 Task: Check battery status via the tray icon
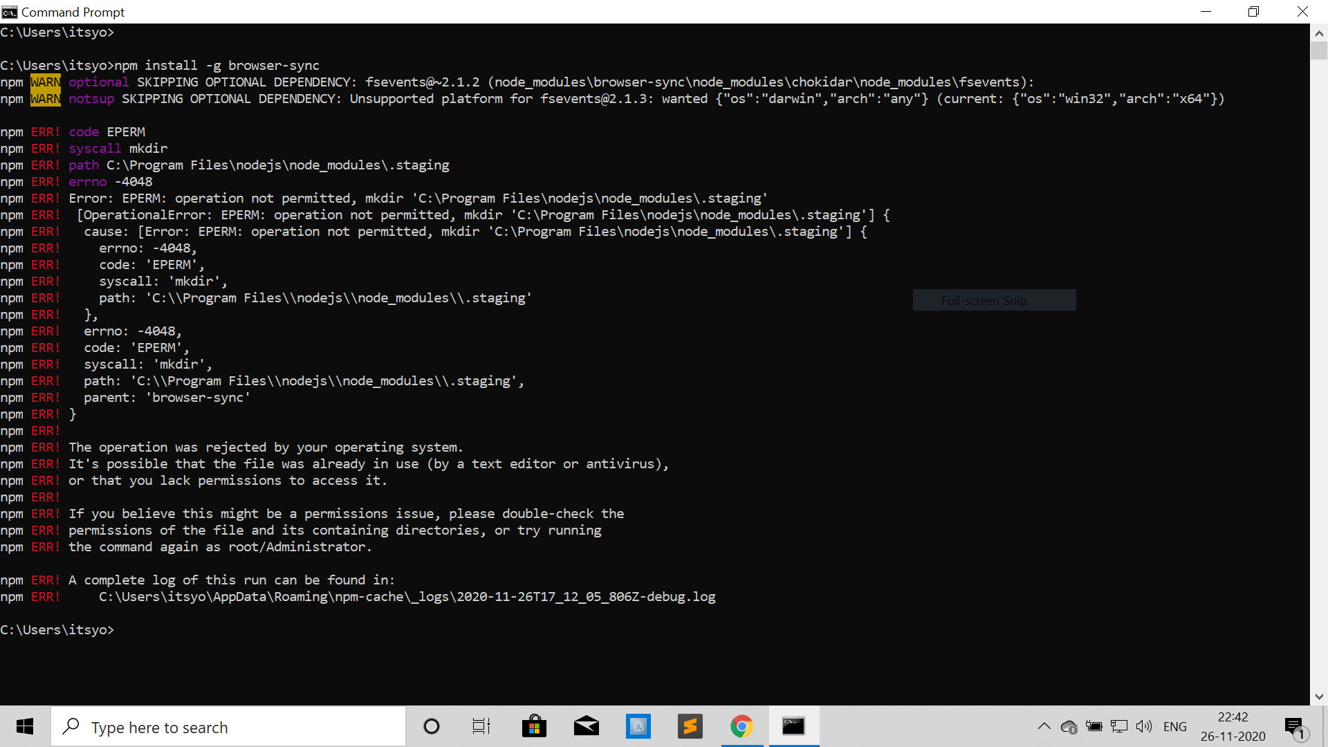point(1094,727)
